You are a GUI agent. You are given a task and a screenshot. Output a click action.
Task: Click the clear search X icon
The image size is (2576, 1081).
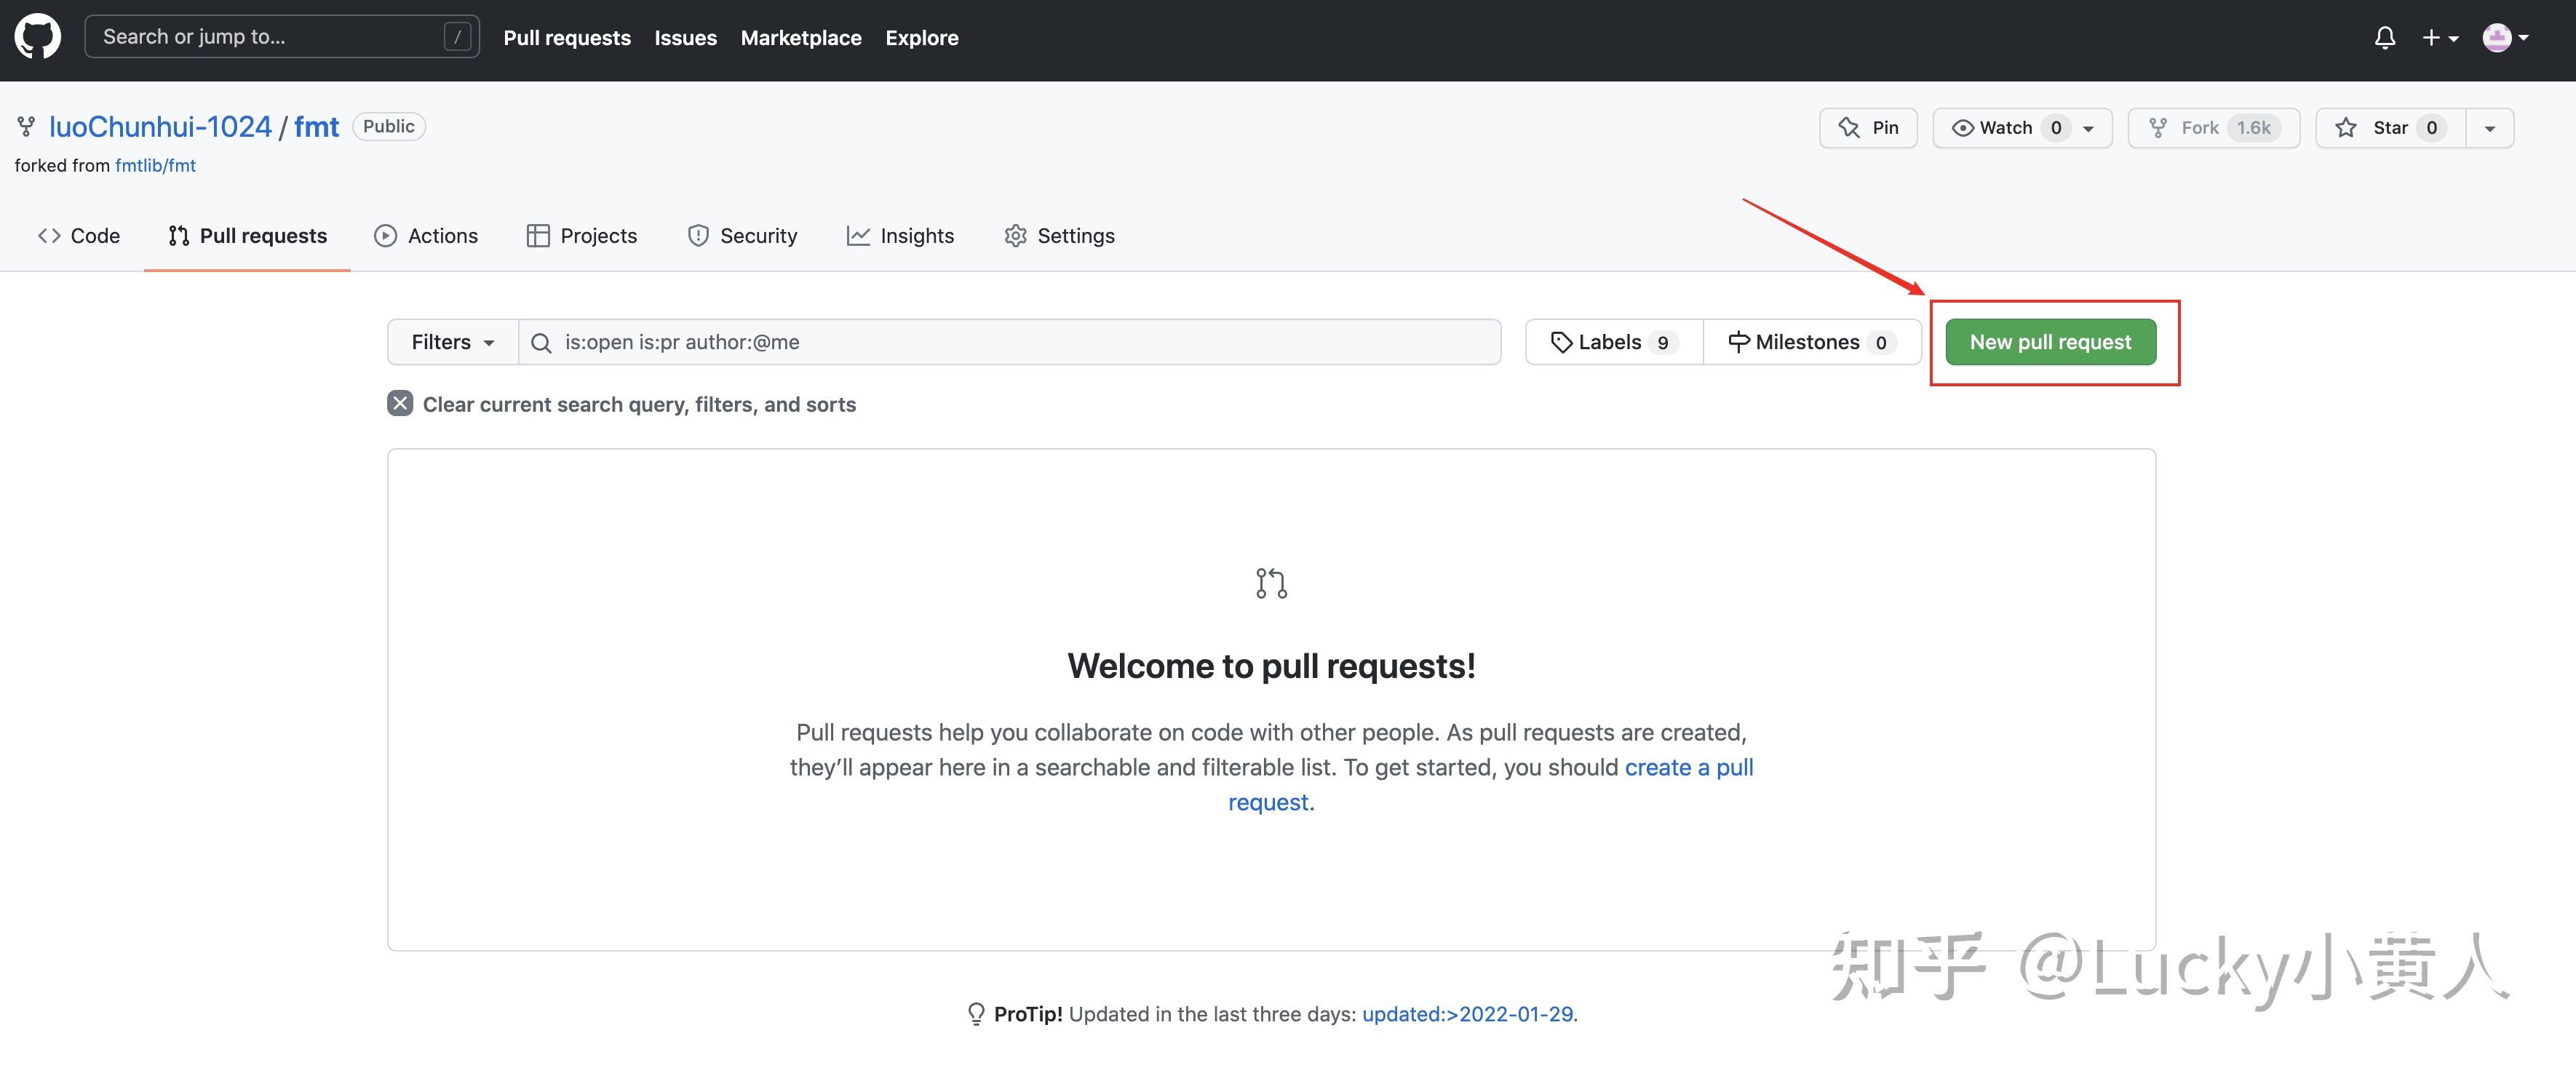click(x=400, y=404)
